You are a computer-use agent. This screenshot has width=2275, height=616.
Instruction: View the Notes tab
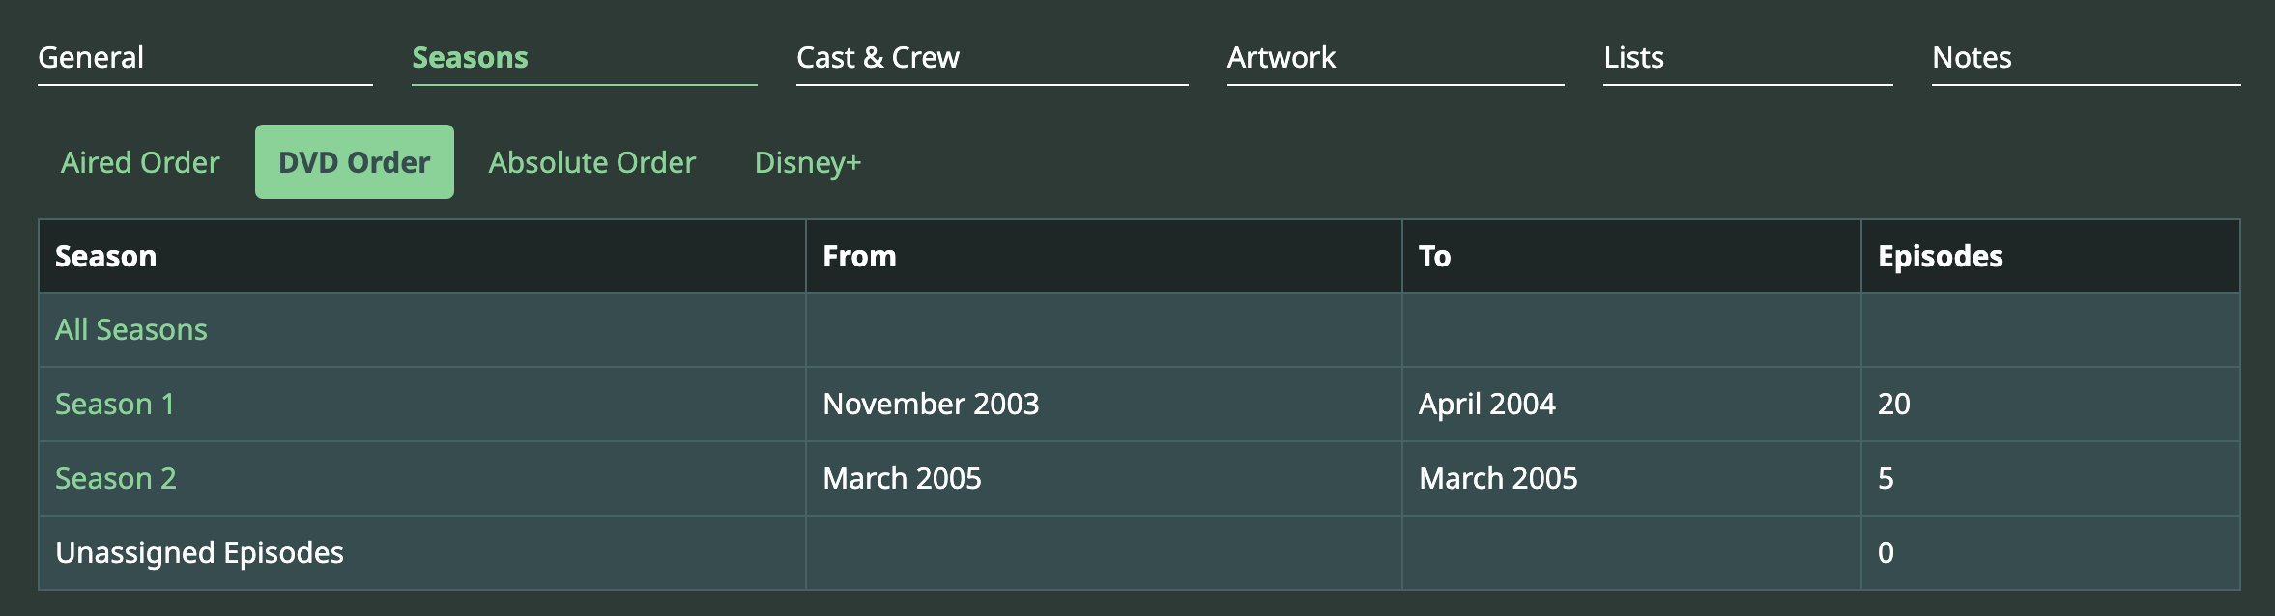(x=1972, y=58)
